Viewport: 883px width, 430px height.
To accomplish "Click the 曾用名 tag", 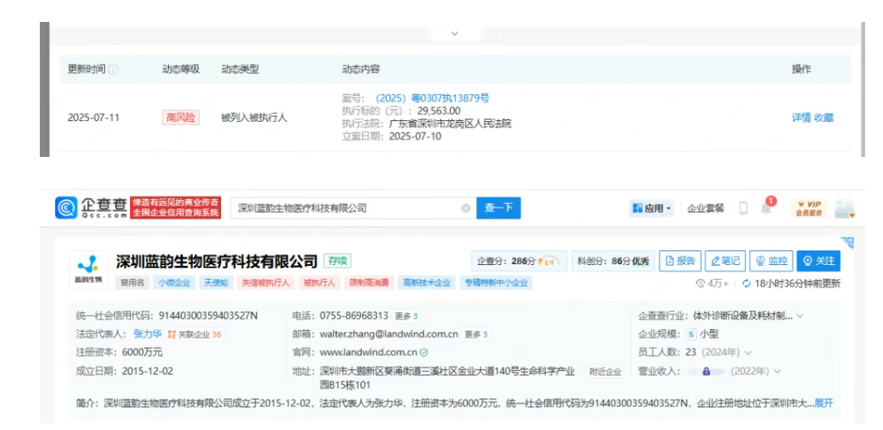I will 133,283.
